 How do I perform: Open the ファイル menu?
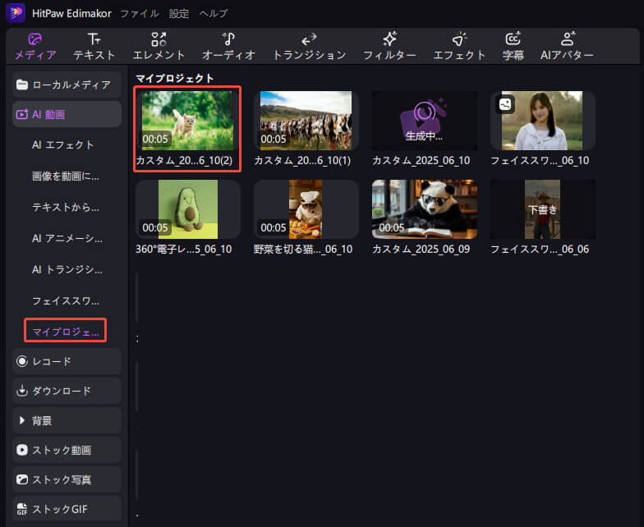click(x=140, y=13)
